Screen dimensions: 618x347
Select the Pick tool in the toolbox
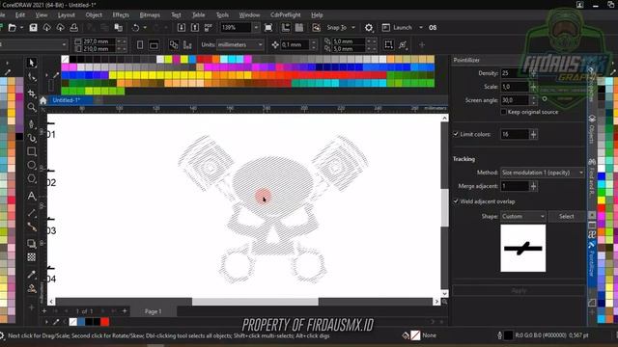pyautogui.click(x=32, y=63)
